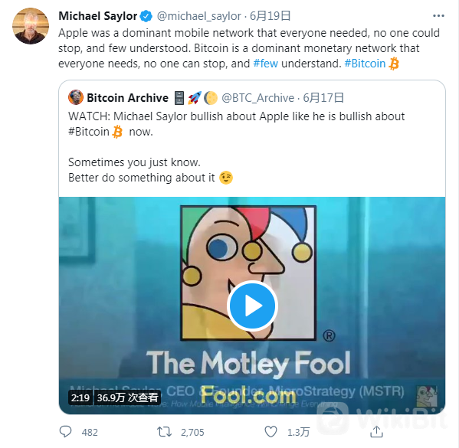Open tweet via 6月19日 timestamp
The height and width of the screenshot is (448, 459).
click(270, 16)
